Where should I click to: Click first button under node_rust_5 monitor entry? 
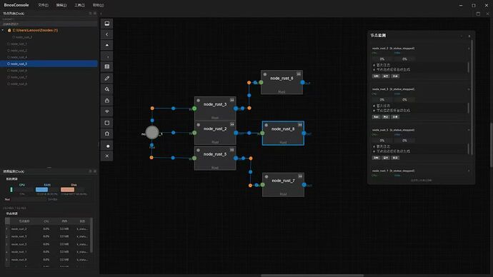pos(376,158)
